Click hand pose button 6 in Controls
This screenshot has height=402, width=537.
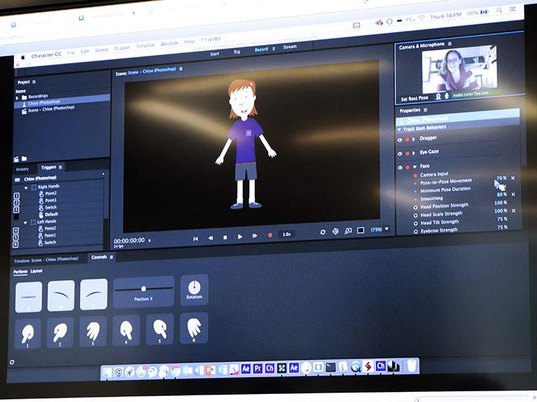tap(194, 328)
